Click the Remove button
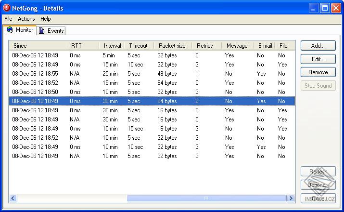The image size is (344, 212). (318, 72)
